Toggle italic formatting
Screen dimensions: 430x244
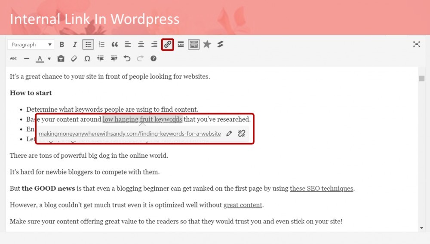(x=74, y=44)
